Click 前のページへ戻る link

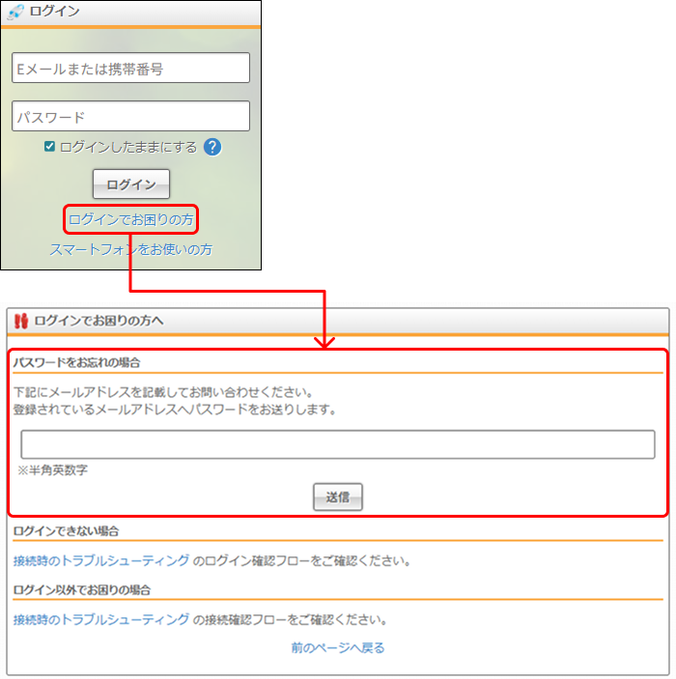click(338, 648)
